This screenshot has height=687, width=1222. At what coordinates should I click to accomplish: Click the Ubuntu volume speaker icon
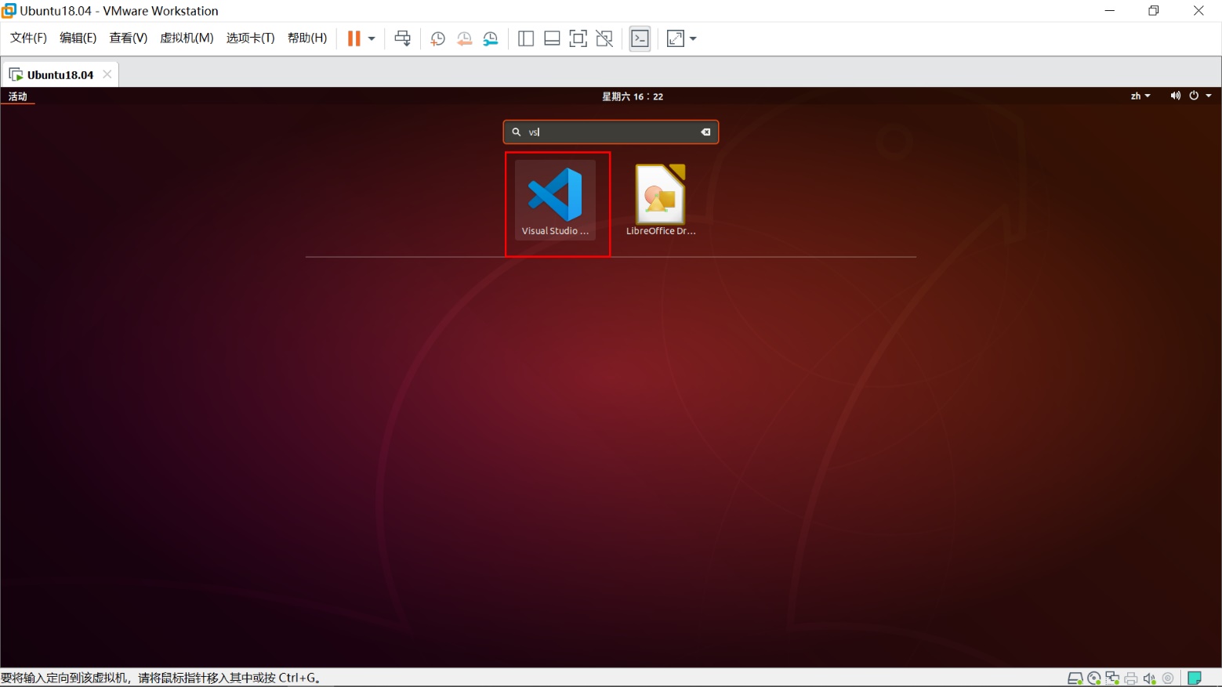pyautogui.click(x=1175, y=96)
